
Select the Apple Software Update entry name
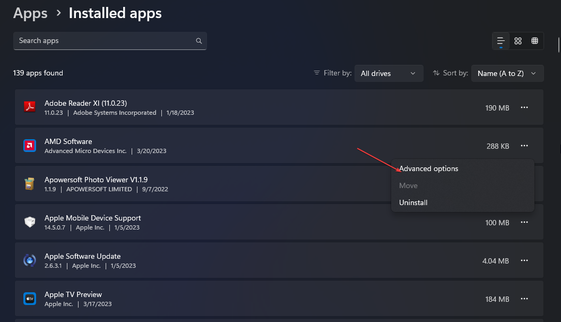[x=82, y=256]
